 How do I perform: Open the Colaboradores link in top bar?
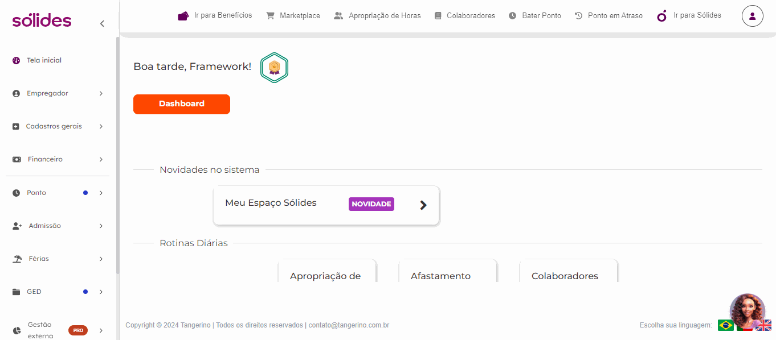(x=471, y=16)
